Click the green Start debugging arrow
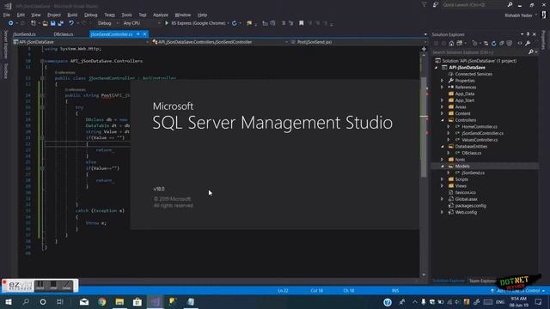 click(167, 23)
